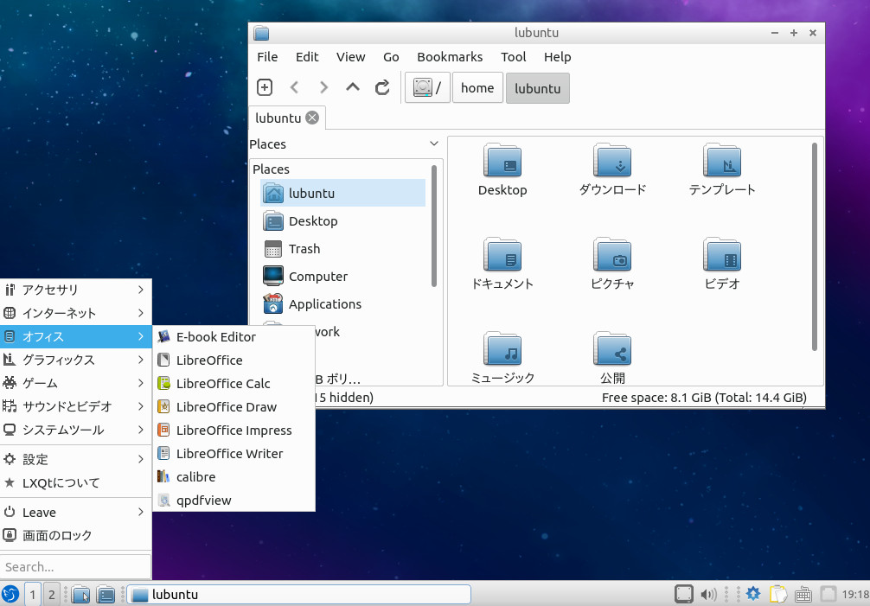Launch LibreOffice Impress

[233, 430]
